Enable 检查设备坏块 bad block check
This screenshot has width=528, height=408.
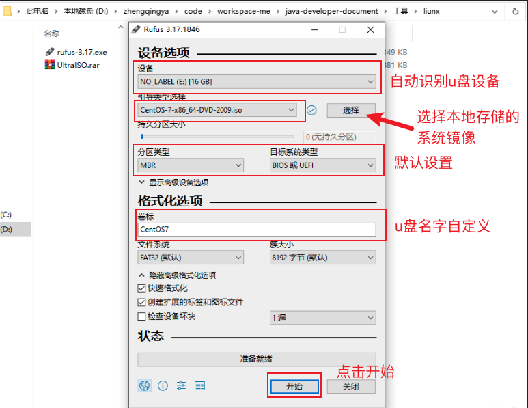(x=141, y=316)
